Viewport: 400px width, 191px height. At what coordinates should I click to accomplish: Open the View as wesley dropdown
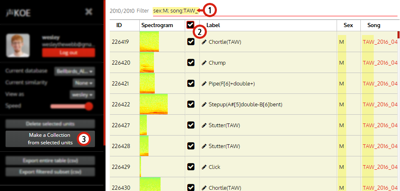82,95
